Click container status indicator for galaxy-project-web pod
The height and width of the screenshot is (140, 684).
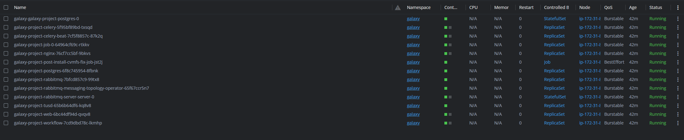[448, 114]
